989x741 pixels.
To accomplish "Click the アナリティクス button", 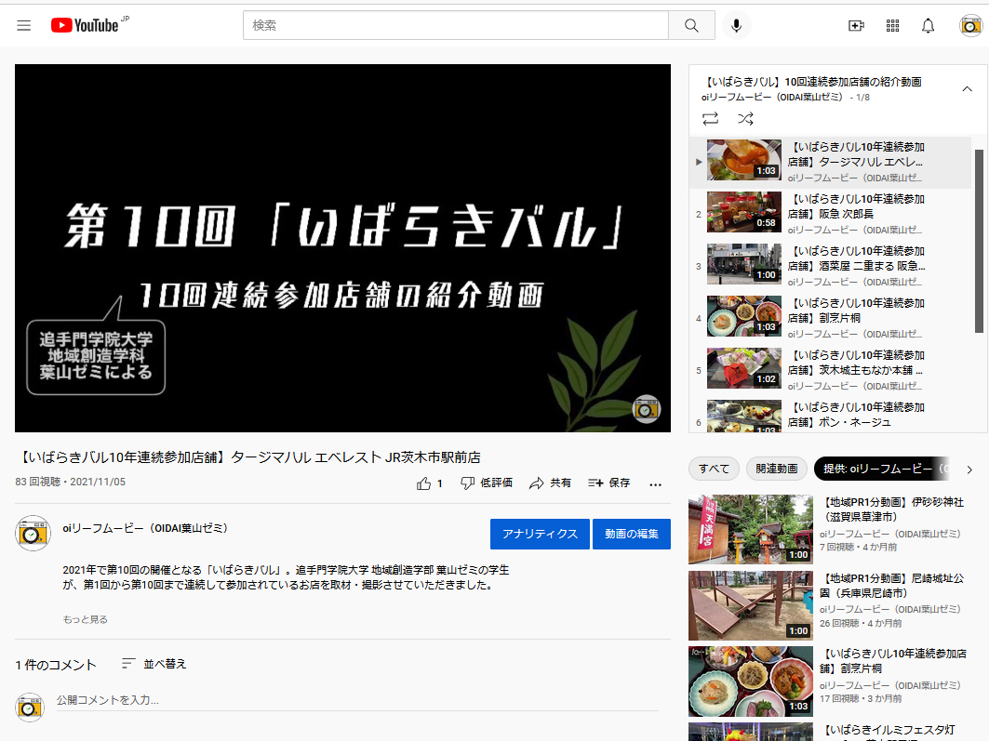I will pyautogui.click(x=540, y=534).
